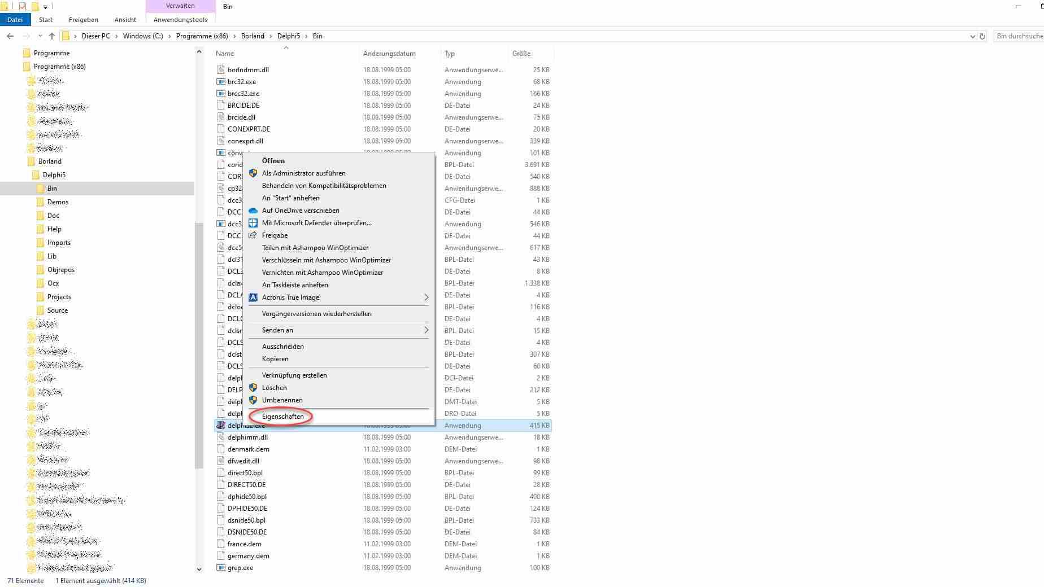Click Dieser PC in the breadcrumb

coord(96,36)
